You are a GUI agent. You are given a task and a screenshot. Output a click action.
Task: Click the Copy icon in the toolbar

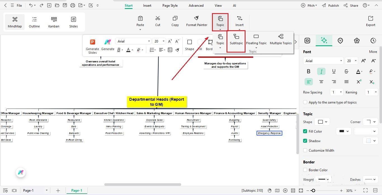tap(175, 18)
